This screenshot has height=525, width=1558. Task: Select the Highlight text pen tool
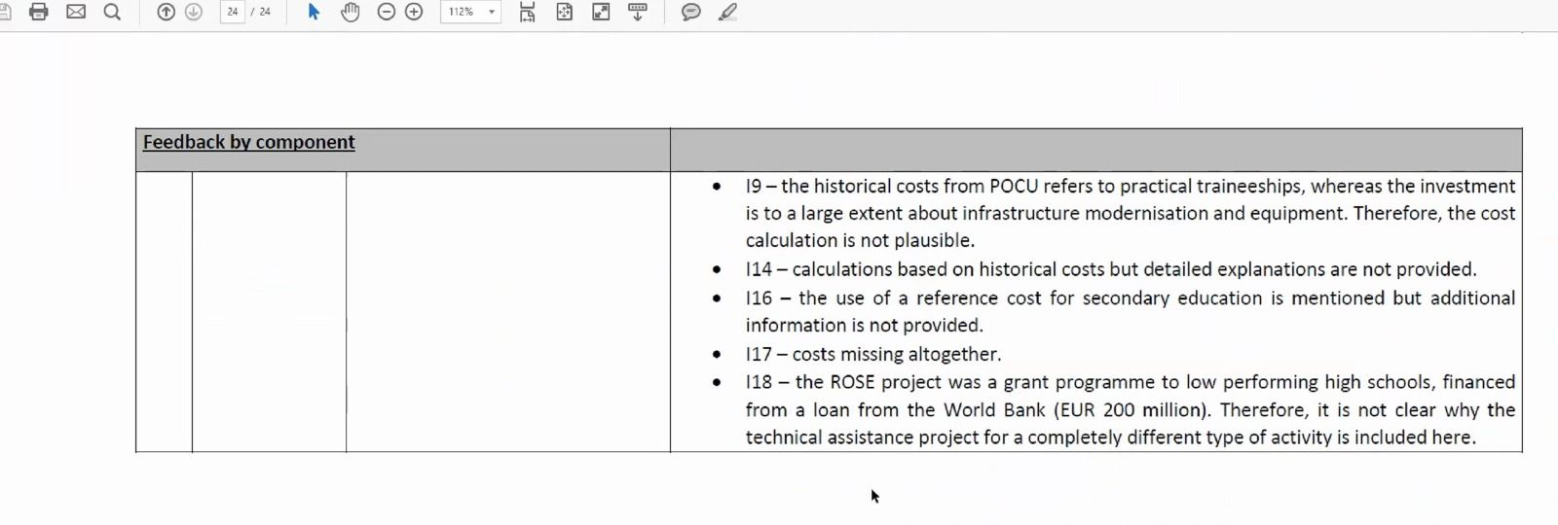point(727,12)
